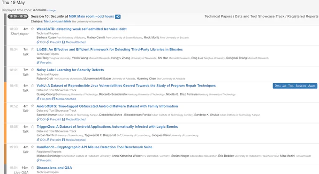Open WeakSATD paper title
The width and height of the screenshot is (319, 174).
click(81, 29)
